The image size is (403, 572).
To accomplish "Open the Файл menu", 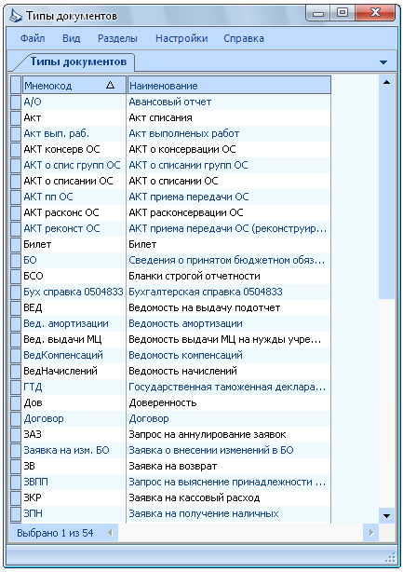I will (x=33, y=38).
